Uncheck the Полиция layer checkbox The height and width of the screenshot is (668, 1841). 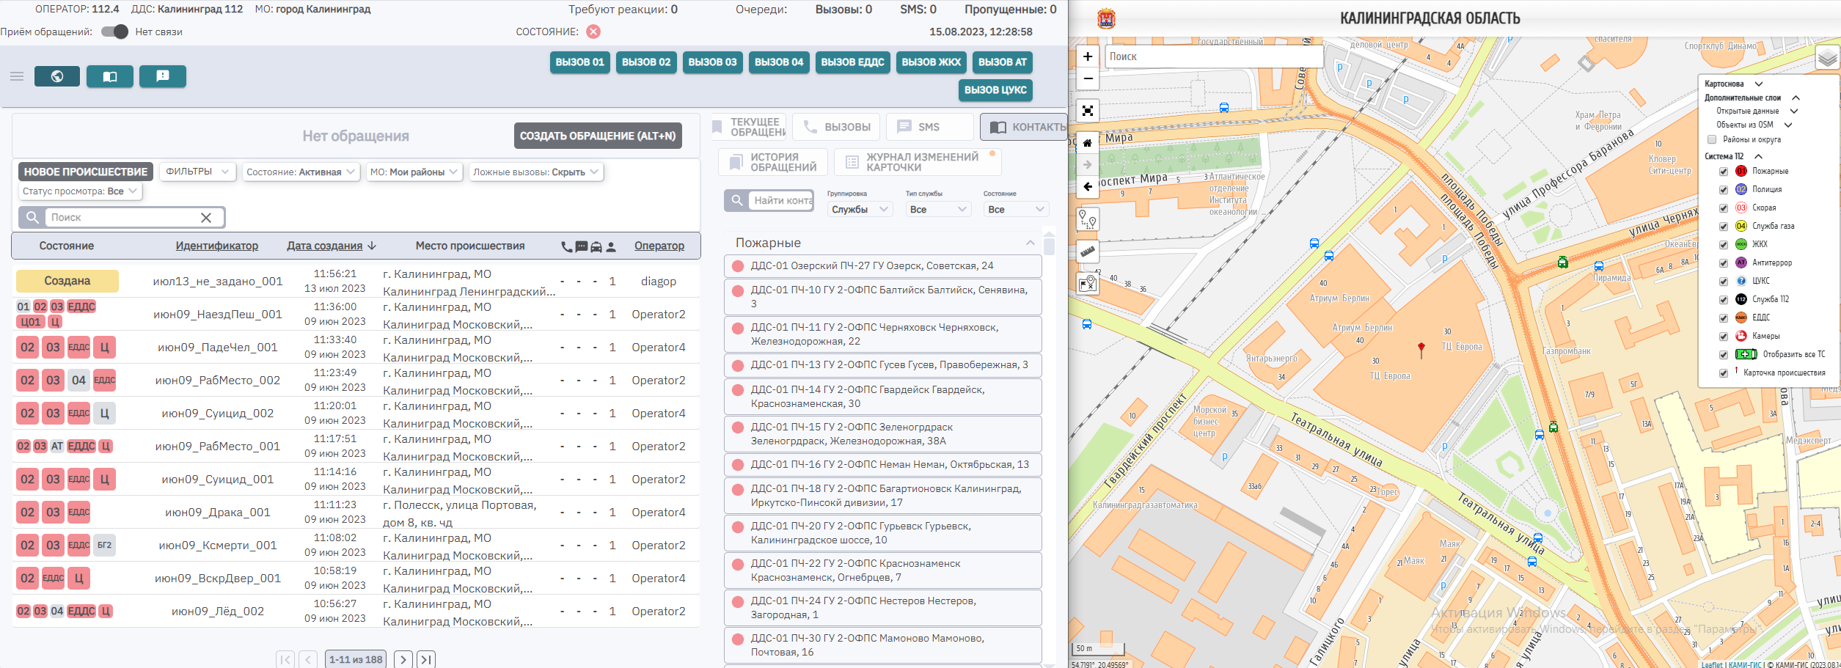(x=1724, y=190)
